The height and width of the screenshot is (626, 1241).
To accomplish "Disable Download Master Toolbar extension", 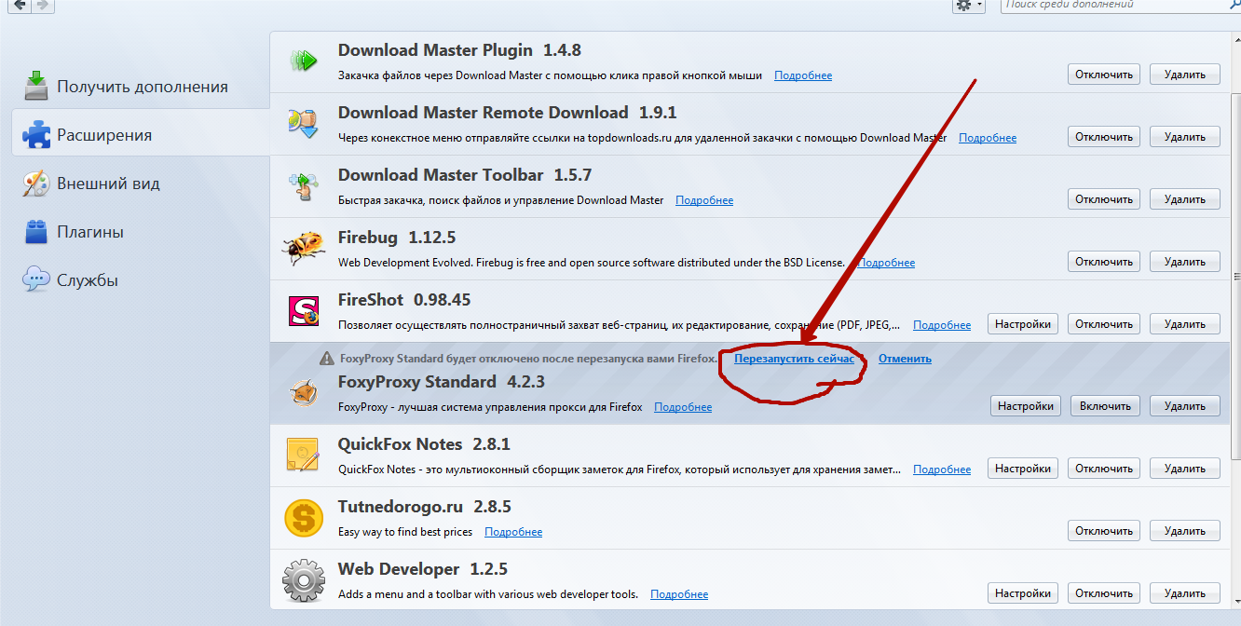I will (x=1103, y=199).
